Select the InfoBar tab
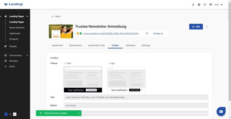The height and width of the screenshot is (119, 231). click(x=115, y=45)
